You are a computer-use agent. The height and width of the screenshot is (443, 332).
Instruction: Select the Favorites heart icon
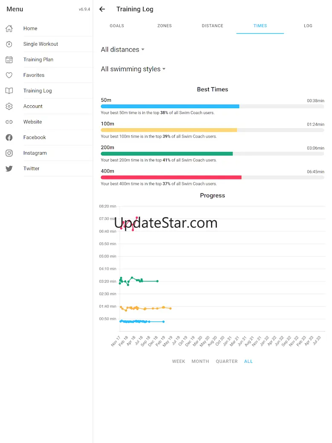click(9, 75)
